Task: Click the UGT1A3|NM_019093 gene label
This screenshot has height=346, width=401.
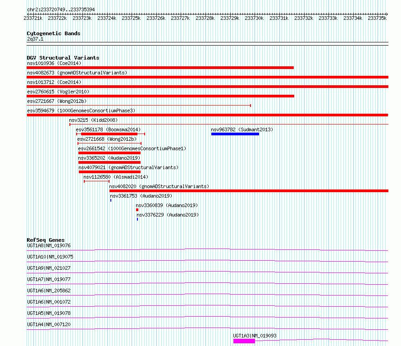Action: 255,336
